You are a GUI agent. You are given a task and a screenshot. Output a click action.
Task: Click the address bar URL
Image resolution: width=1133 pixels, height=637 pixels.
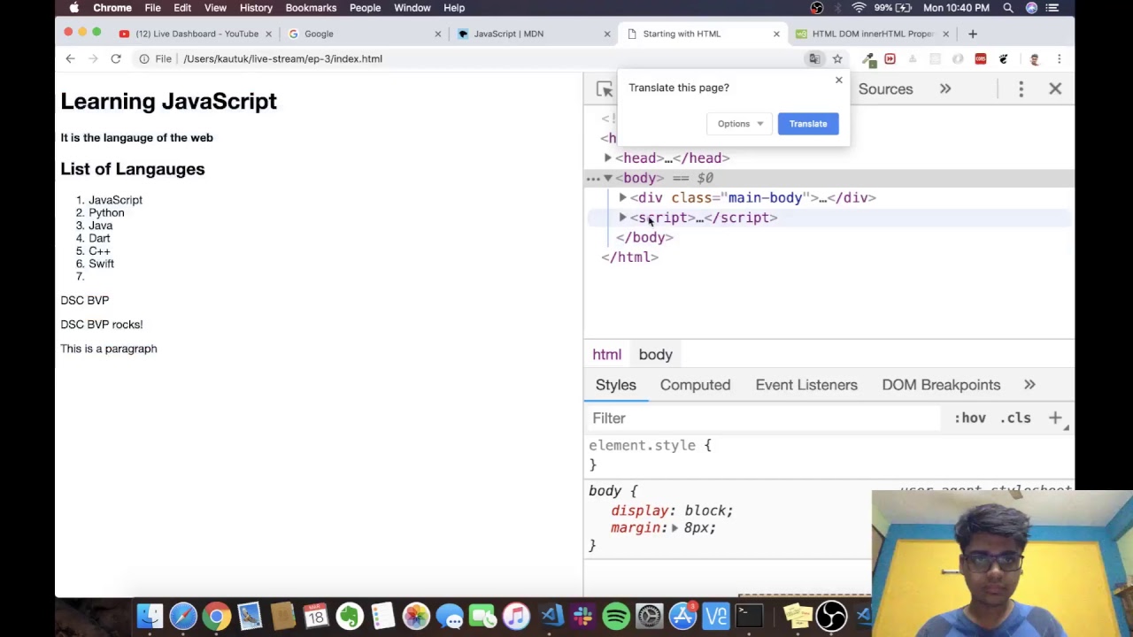coord(283,58)
